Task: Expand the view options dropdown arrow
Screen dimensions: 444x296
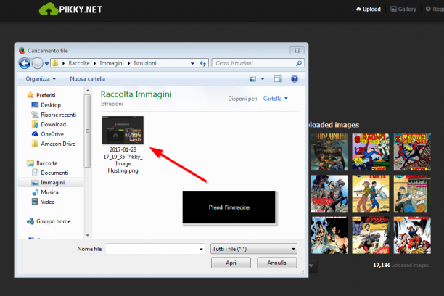Action: pos(263,79)
